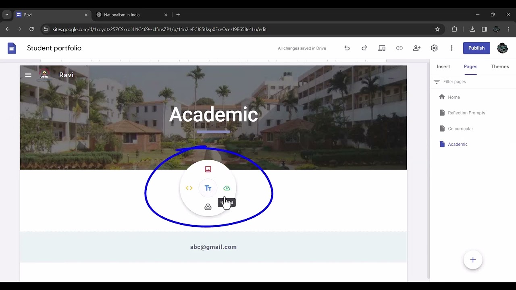Open the More options menu in Sites
Screen dimensions: 516x290
(x=451, y=48)
